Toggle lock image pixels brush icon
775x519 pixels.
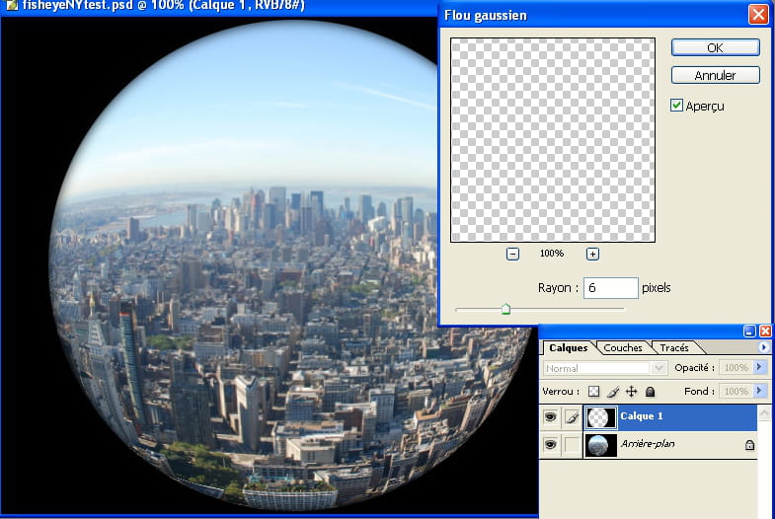(x=613, y=392)
